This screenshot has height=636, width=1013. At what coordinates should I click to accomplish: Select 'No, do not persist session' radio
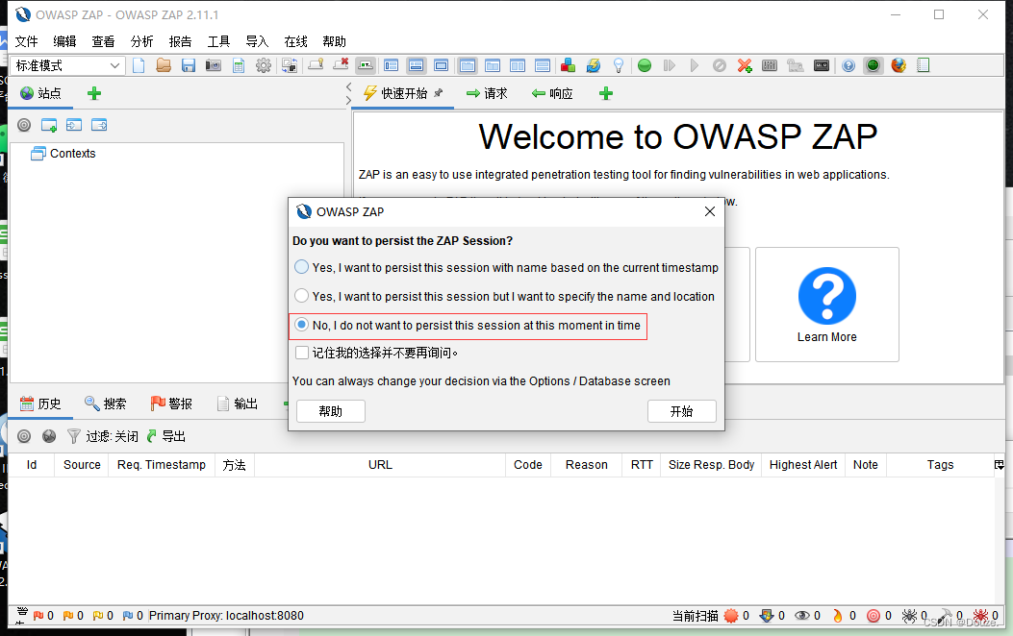point(302,325)
